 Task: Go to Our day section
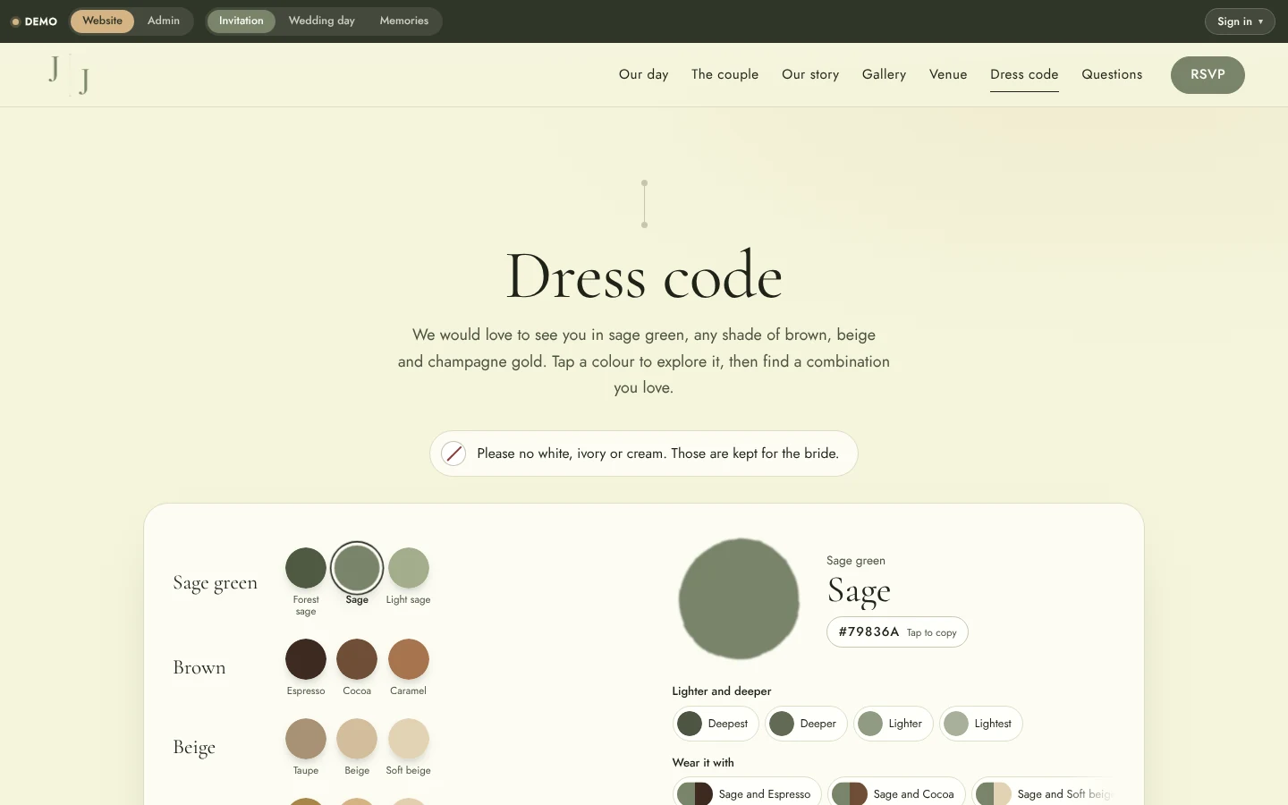click(644, 74)
